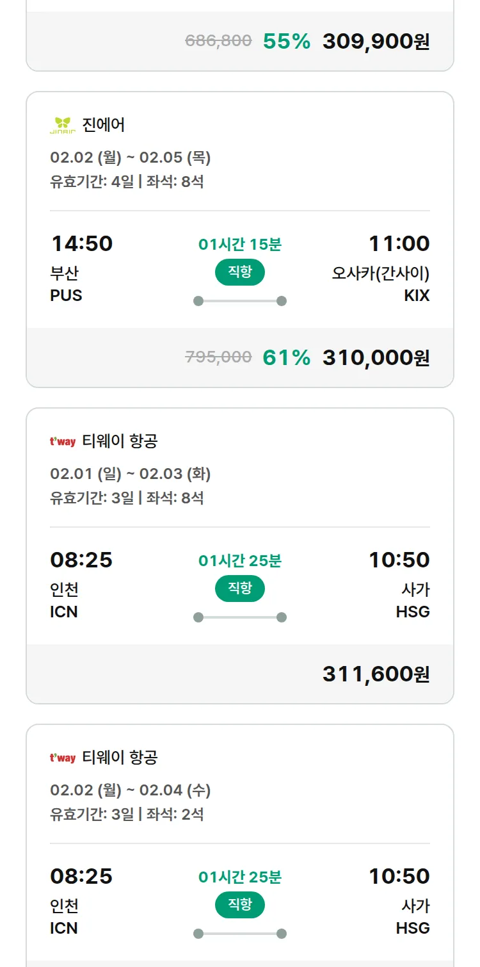
Task: Click the t'way logo on the 02.01–02.03 flight
Action: click(x=63, y=441)
